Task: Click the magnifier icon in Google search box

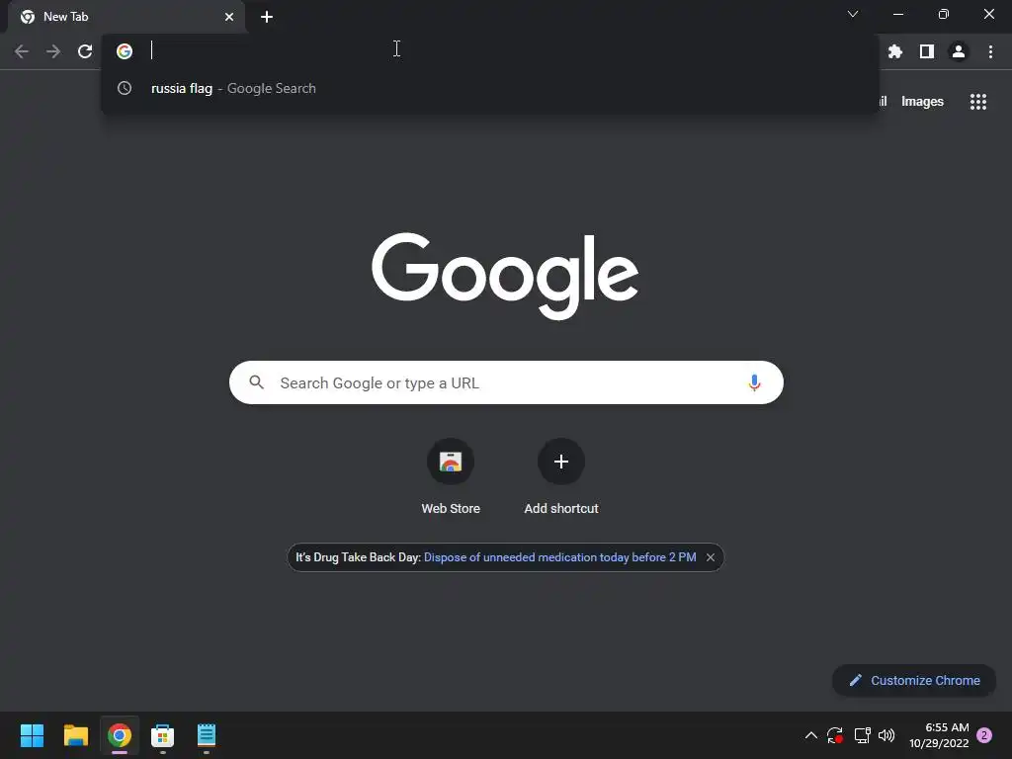Action: [x=256, y=382]
